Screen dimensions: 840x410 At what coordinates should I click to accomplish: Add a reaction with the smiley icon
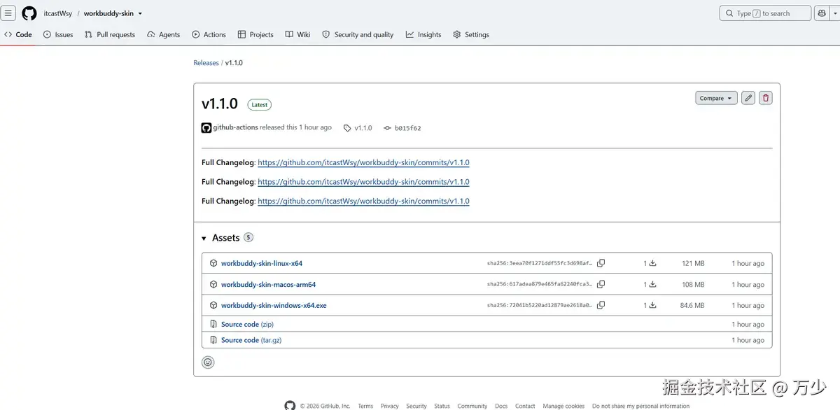(x=208, y=362)
